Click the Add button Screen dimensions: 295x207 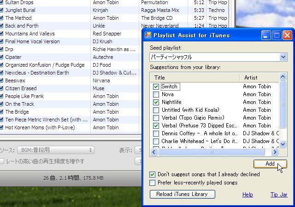click(270, 164)
